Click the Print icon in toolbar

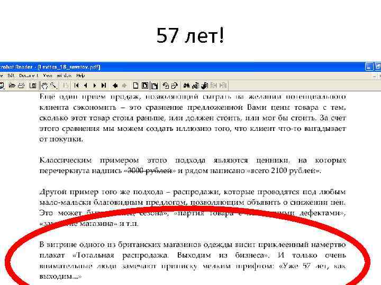(21, 85)
